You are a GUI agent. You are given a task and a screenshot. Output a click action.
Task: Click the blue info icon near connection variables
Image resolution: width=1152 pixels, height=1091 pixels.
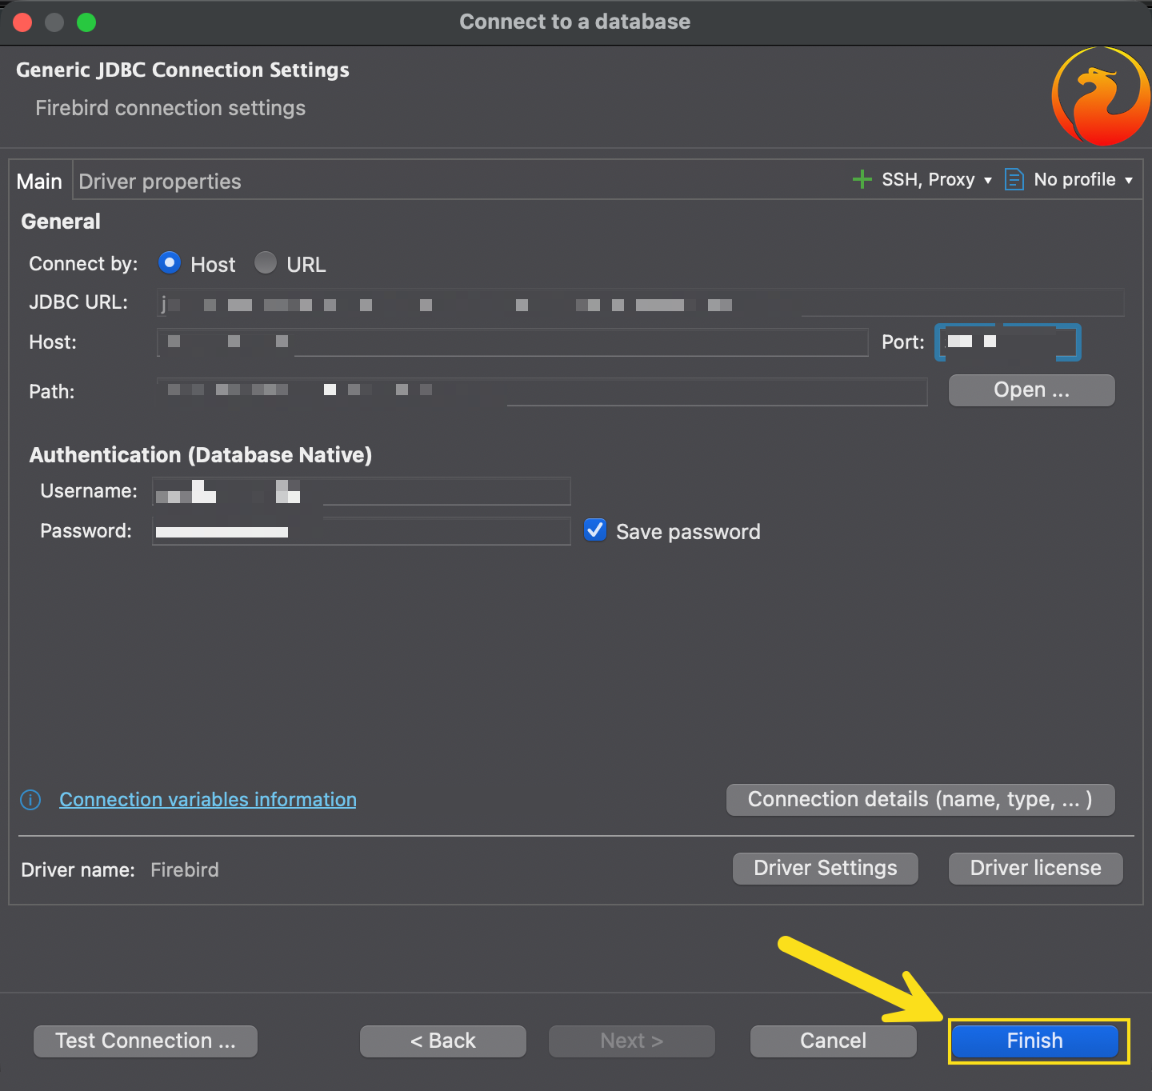point(30,800)
